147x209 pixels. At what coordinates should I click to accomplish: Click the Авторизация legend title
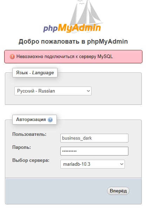(x=31, y=119)
